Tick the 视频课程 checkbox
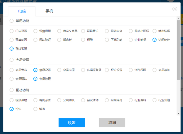Viewport: 183px width, 134px height. (11, 100)
